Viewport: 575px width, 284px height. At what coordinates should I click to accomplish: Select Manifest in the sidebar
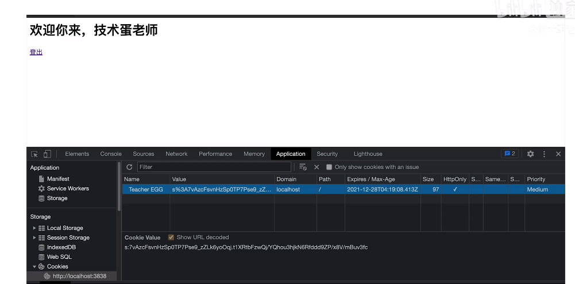pyautogui.click(x=58, y=179)
